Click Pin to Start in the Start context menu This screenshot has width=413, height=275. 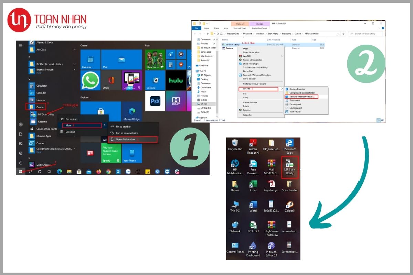click(x=83, y=119)
